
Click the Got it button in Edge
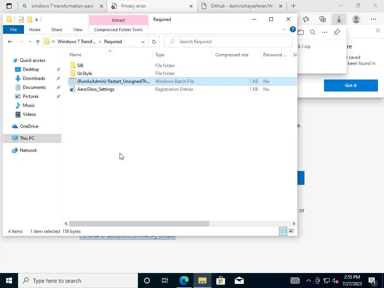pyautogui.click(x=351, y=85)
